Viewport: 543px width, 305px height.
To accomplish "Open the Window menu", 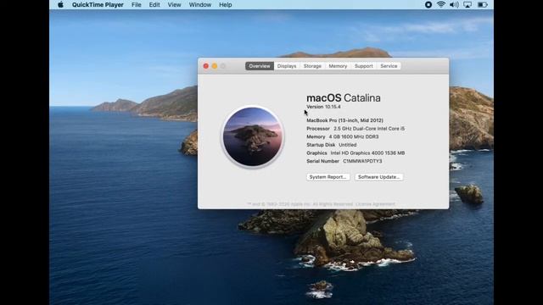I will coord(200,4).
